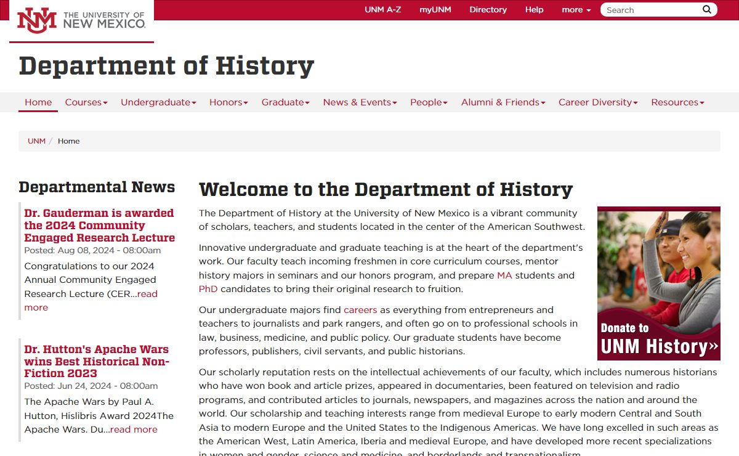739x456 pixels.
Task: Open the myUNM link
Action: click(x=435, y=9)
